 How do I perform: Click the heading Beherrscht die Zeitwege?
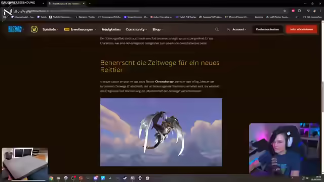pyautogui.click(x=159, y=66)
